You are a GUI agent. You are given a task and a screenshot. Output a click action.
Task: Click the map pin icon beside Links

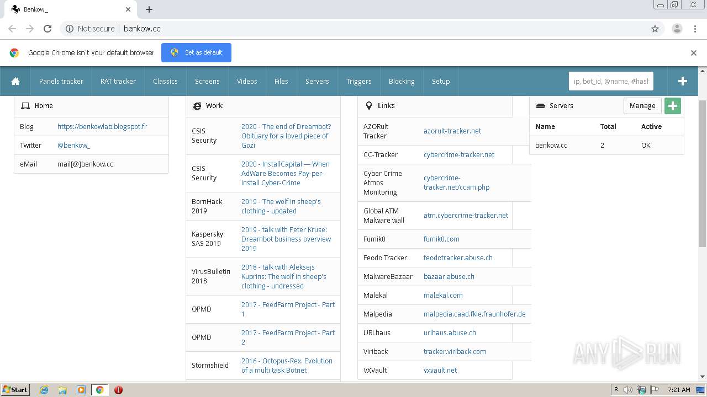(369, 106)
